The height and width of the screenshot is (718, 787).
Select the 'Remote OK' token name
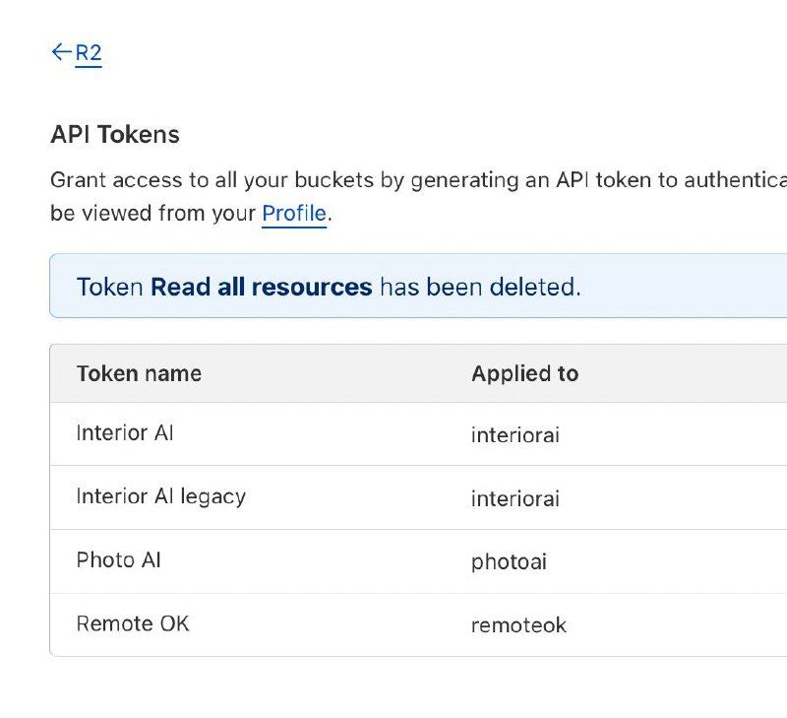tap(133, 624)
